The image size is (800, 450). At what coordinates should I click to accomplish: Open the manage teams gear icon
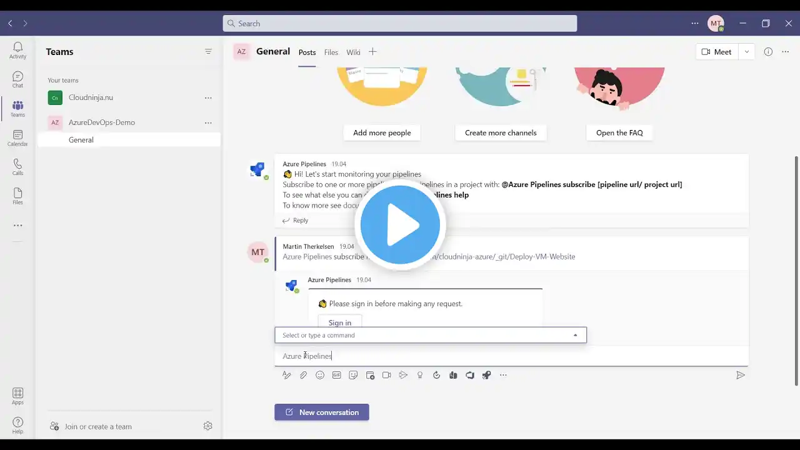click(208, 426)
